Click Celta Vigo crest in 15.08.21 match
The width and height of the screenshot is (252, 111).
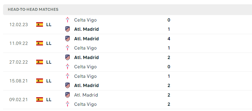(68, 76)
